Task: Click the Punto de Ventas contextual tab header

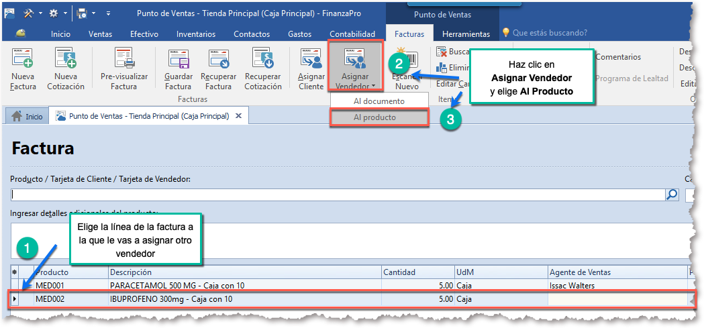Action: coord(442,15)
